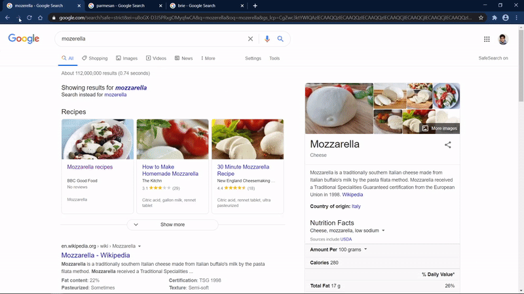Click the result count "About 112,000,000 results"

coord(89,73)
